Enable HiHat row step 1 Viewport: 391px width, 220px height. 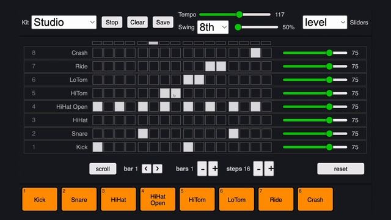click(98, 120)
